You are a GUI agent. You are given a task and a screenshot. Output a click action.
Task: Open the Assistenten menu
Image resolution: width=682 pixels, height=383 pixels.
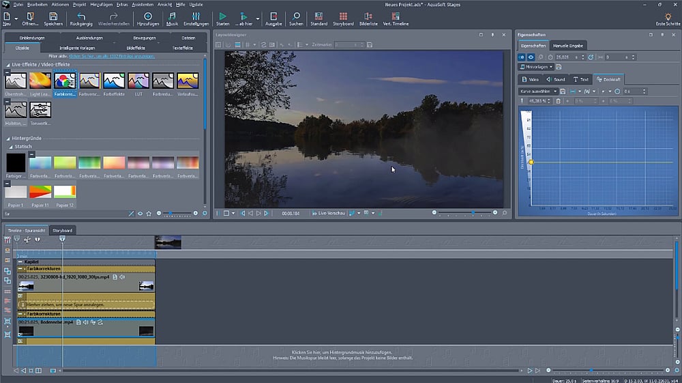coord(142,4)
